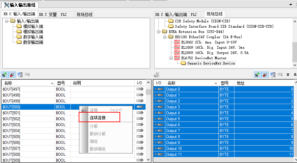Screen dimensions: 297x163
Task: Click scroll-up arrow of right fieldbus tree
Action: tap(295, 21)
